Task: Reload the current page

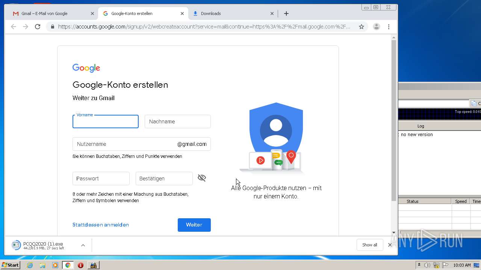Action: 38,27
